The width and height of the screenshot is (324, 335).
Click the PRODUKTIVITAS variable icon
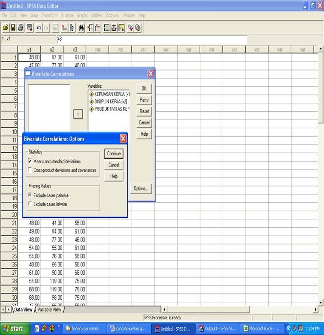click(92, 109)
